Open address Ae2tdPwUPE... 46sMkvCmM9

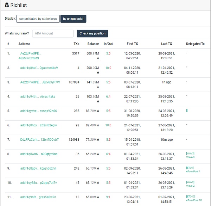(31, 56)
